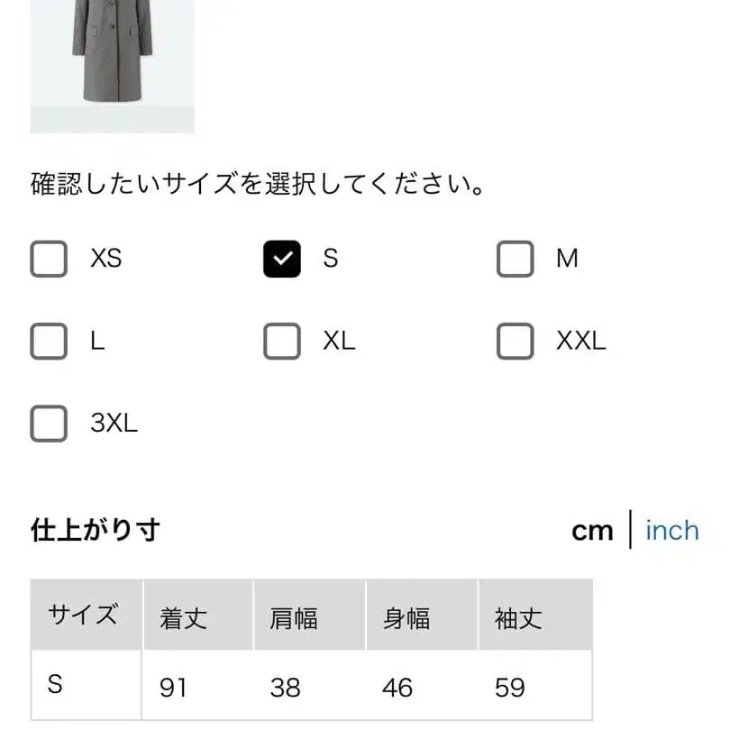Check the XS size checkbox

point(49,260)
